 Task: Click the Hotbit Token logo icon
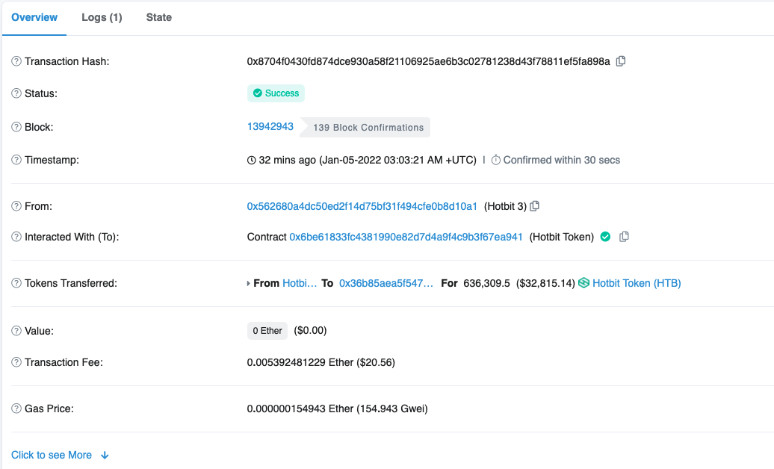click(584, 283)
